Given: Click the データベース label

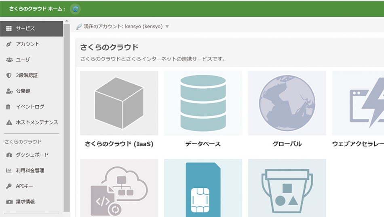Looking at the screenshot, I should (x=203, y=144).
